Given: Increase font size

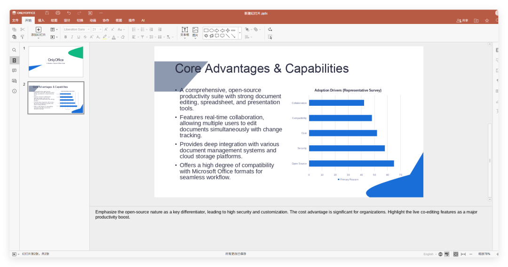Looking at the screenshot, I should (106, 30).
